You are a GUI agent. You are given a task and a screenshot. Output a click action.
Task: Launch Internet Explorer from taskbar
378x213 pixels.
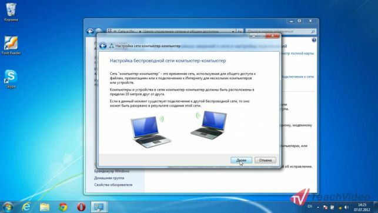[26, 207]
